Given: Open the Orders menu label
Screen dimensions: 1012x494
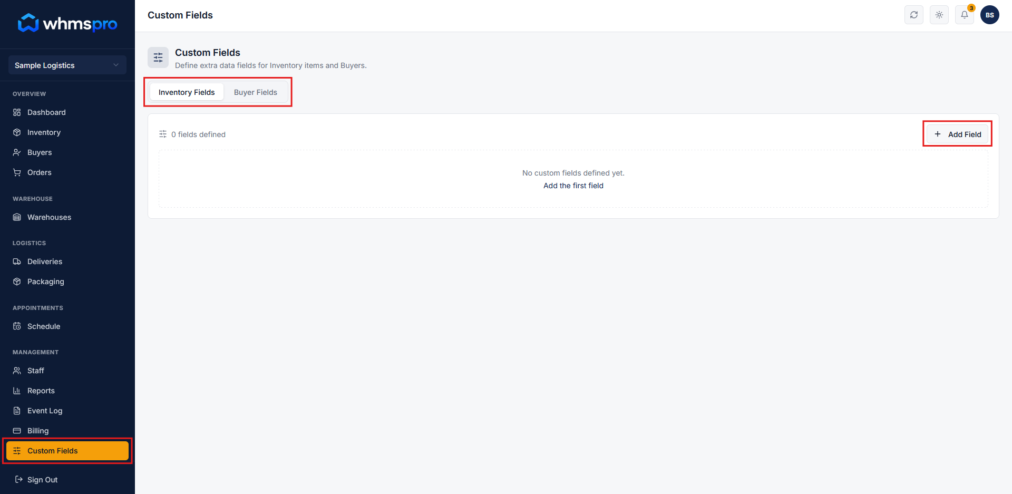Looking at the screenshot, I should (40, 172).
